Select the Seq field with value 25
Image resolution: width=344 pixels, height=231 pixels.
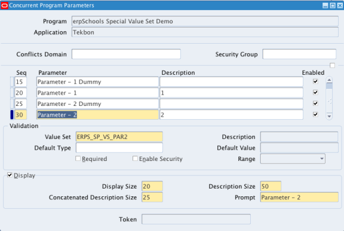[21, 104]
